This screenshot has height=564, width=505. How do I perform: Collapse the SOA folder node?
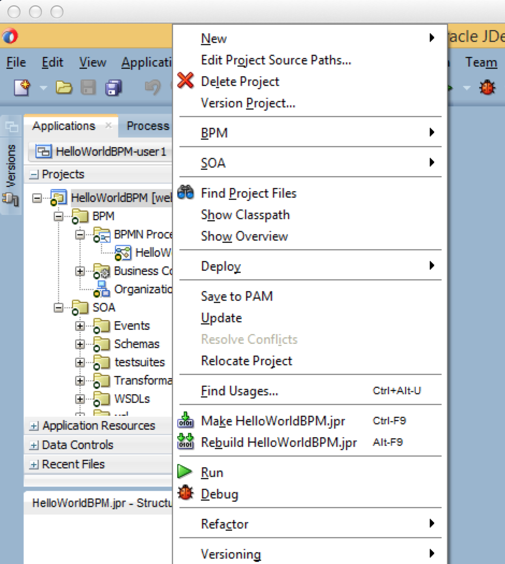click(x=58, y=308)
